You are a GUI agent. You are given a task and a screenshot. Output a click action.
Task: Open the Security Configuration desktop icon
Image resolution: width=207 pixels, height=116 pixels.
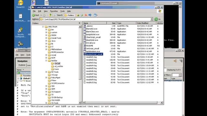[20, 33]
